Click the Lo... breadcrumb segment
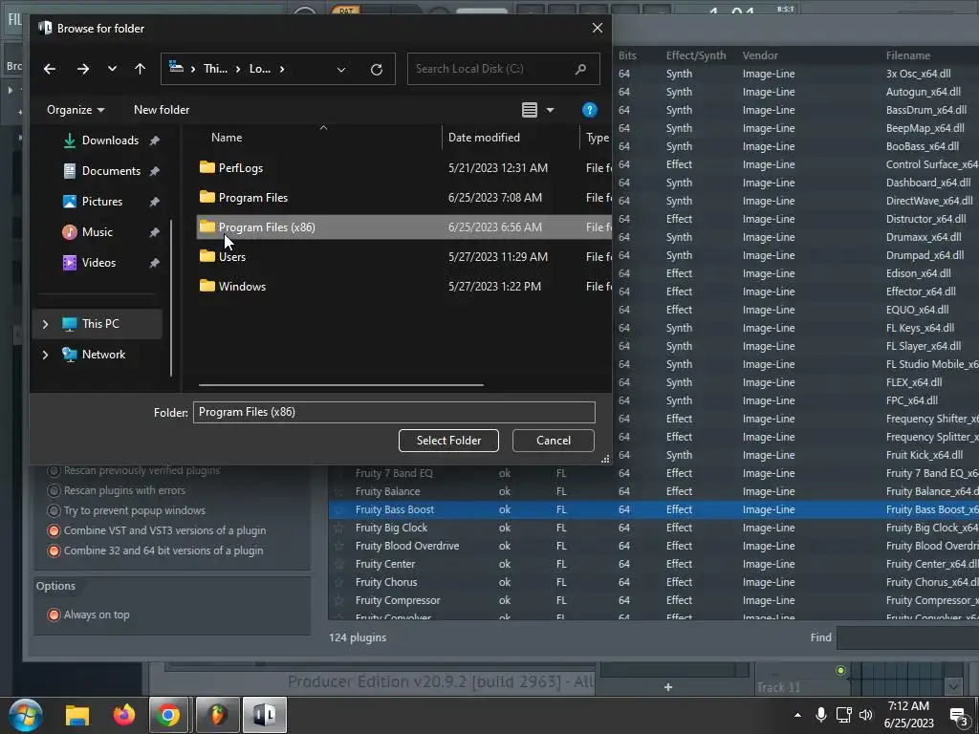Image resolution: width=979 pixels, height=734 pixels. coord(260,69)
